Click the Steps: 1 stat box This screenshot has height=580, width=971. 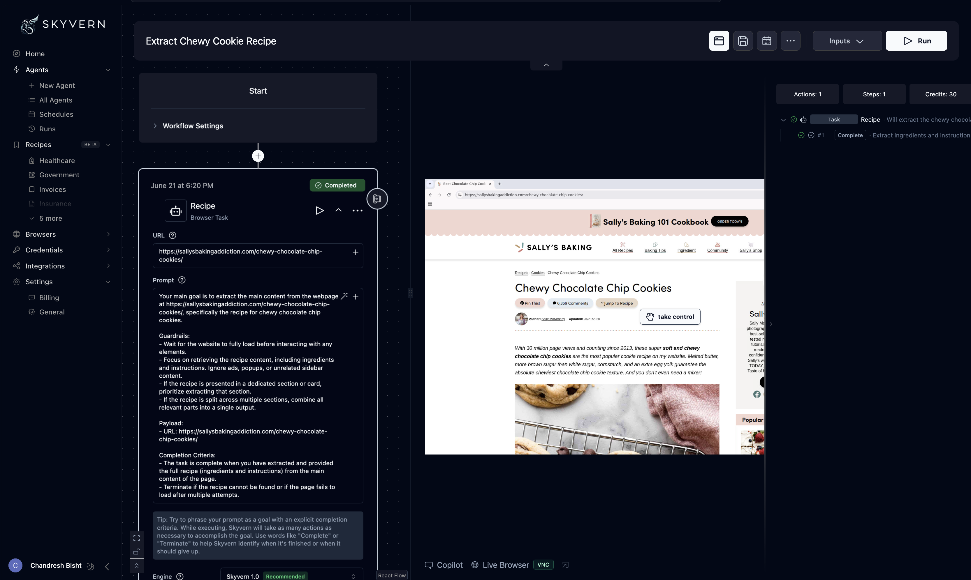tap(874, 94)
